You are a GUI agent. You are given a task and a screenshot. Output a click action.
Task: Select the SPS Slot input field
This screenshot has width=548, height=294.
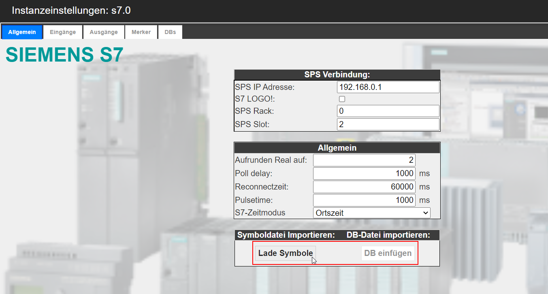[x=388, y=124]
